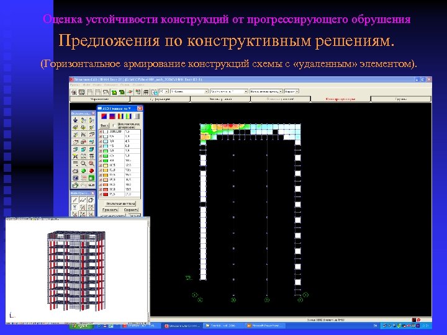447x335 pixels.
Task: Select the magnifier zoom tool in the palette
Action: [x=83, y=163]
